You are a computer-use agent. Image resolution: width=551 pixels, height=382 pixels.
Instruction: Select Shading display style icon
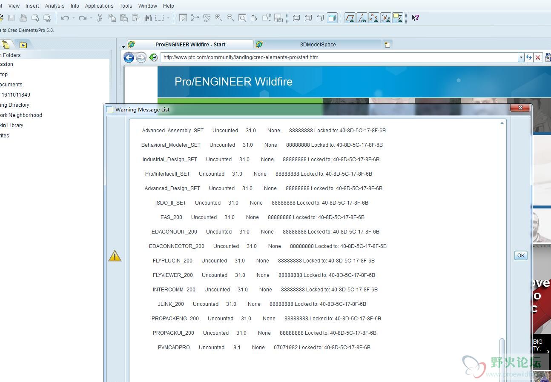point(332,18)
